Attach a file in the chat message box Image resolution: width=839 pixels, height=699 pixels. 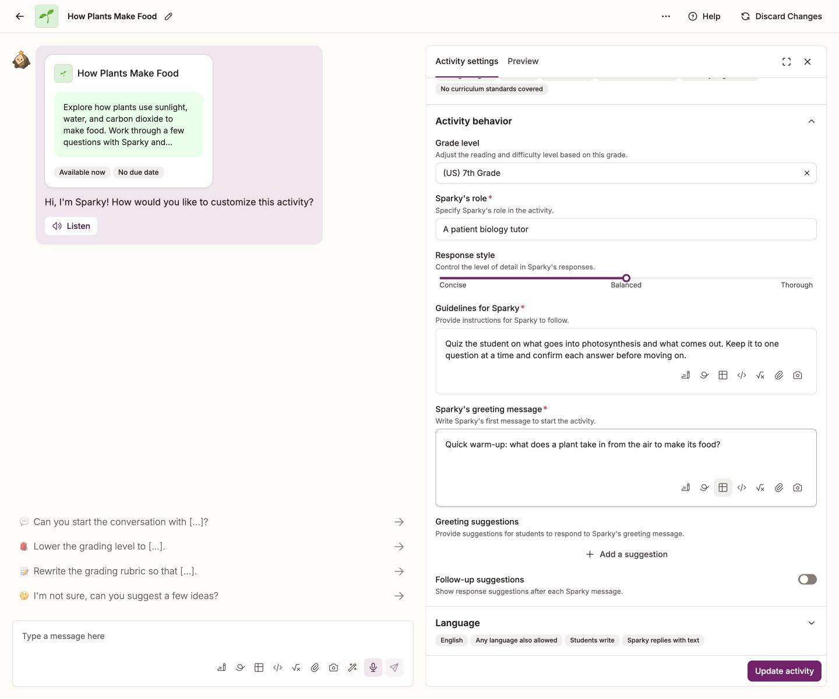(315, 668)
